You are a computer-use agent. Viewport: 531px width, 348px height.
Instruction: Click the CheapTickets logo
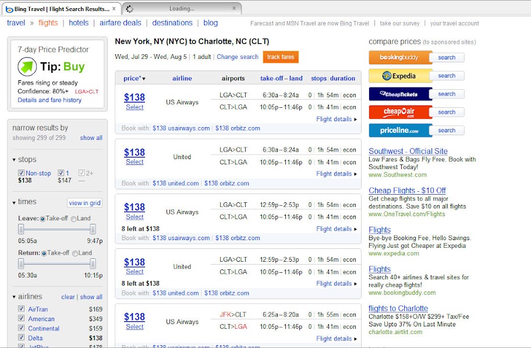point(399,94)
